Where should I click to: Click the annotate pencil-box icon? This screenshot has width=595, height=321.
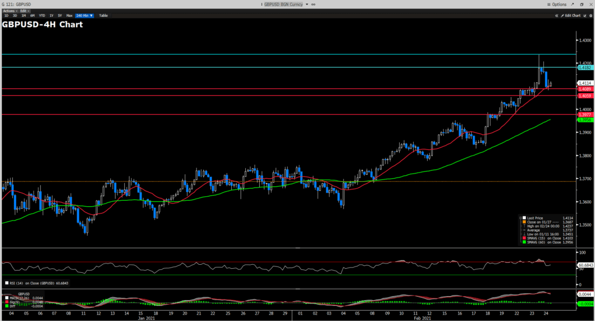pyautogui.click(x=585, y=16)
